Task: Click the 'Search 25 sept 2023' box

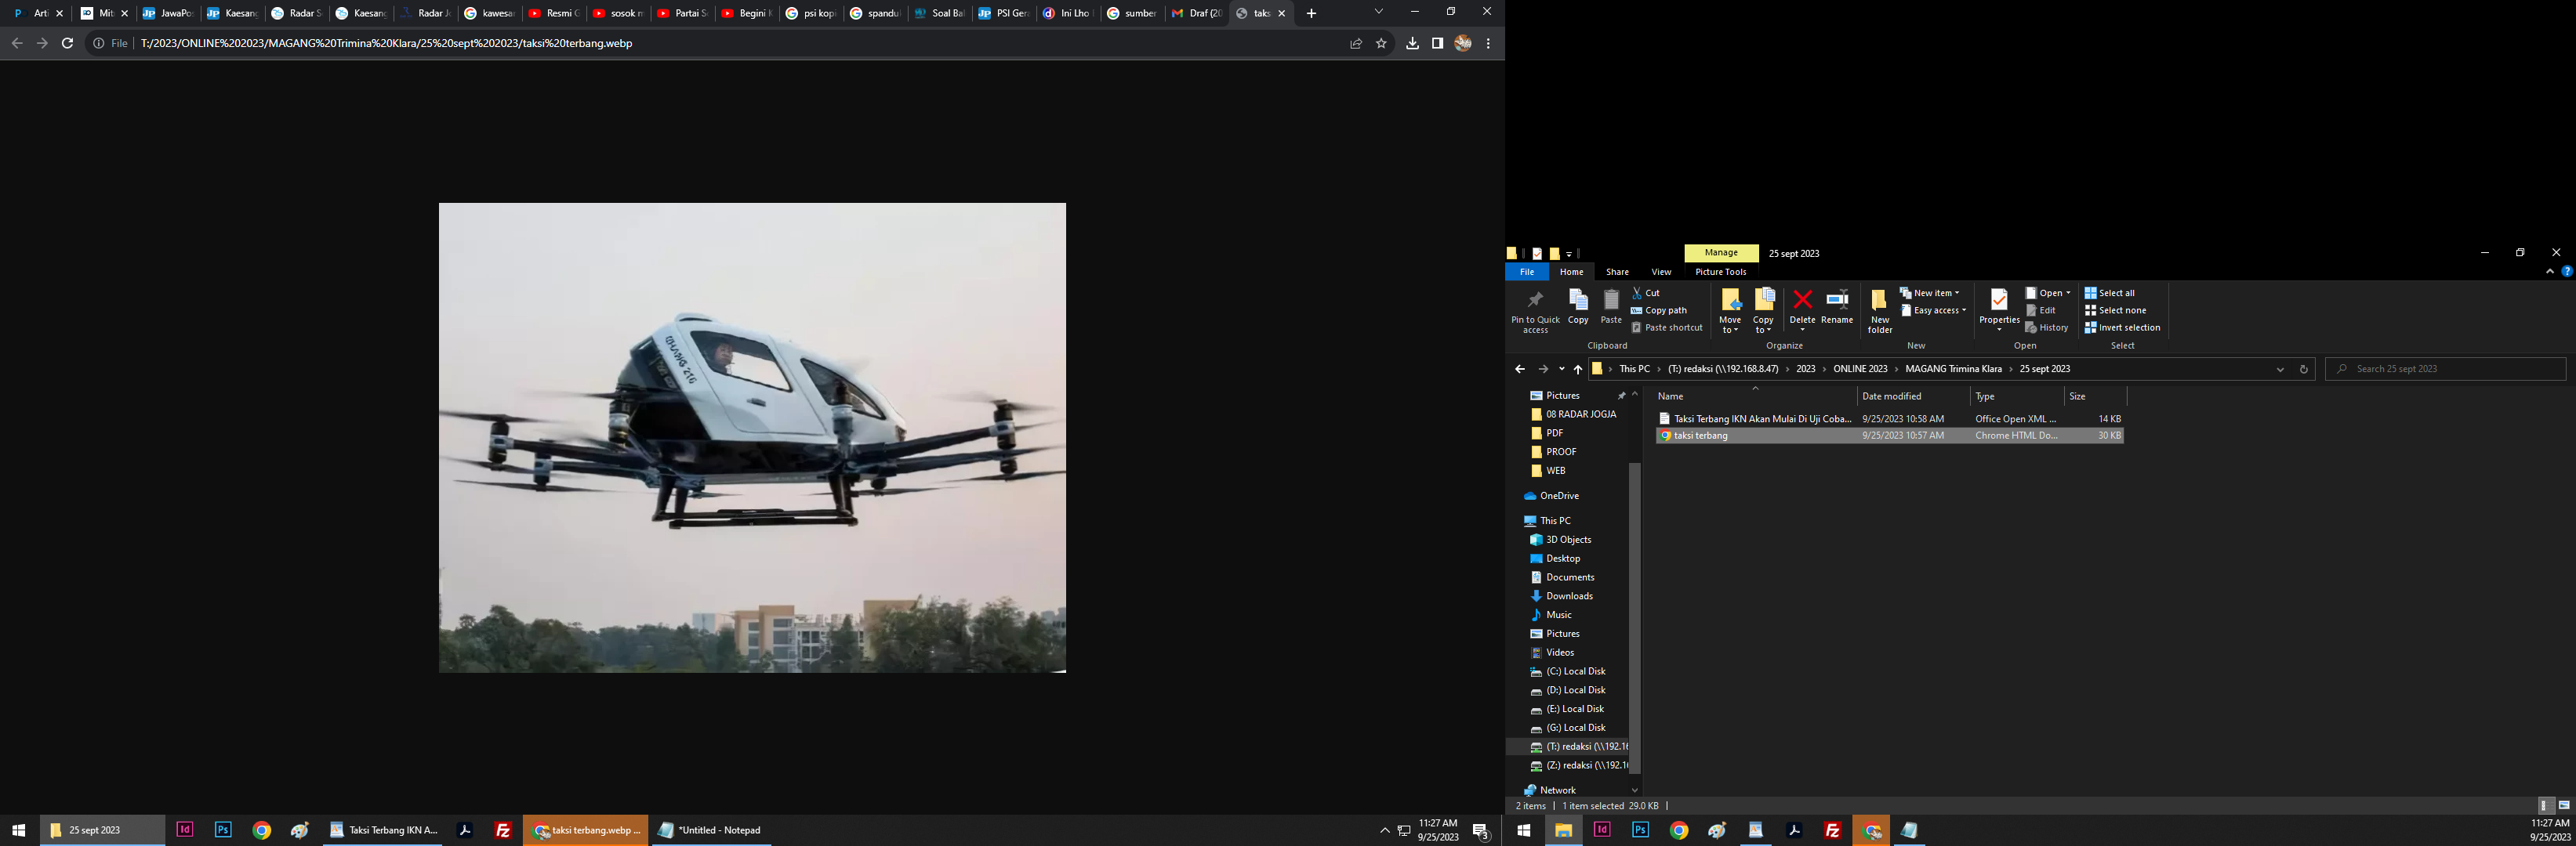Action: tap(2445, 369)
